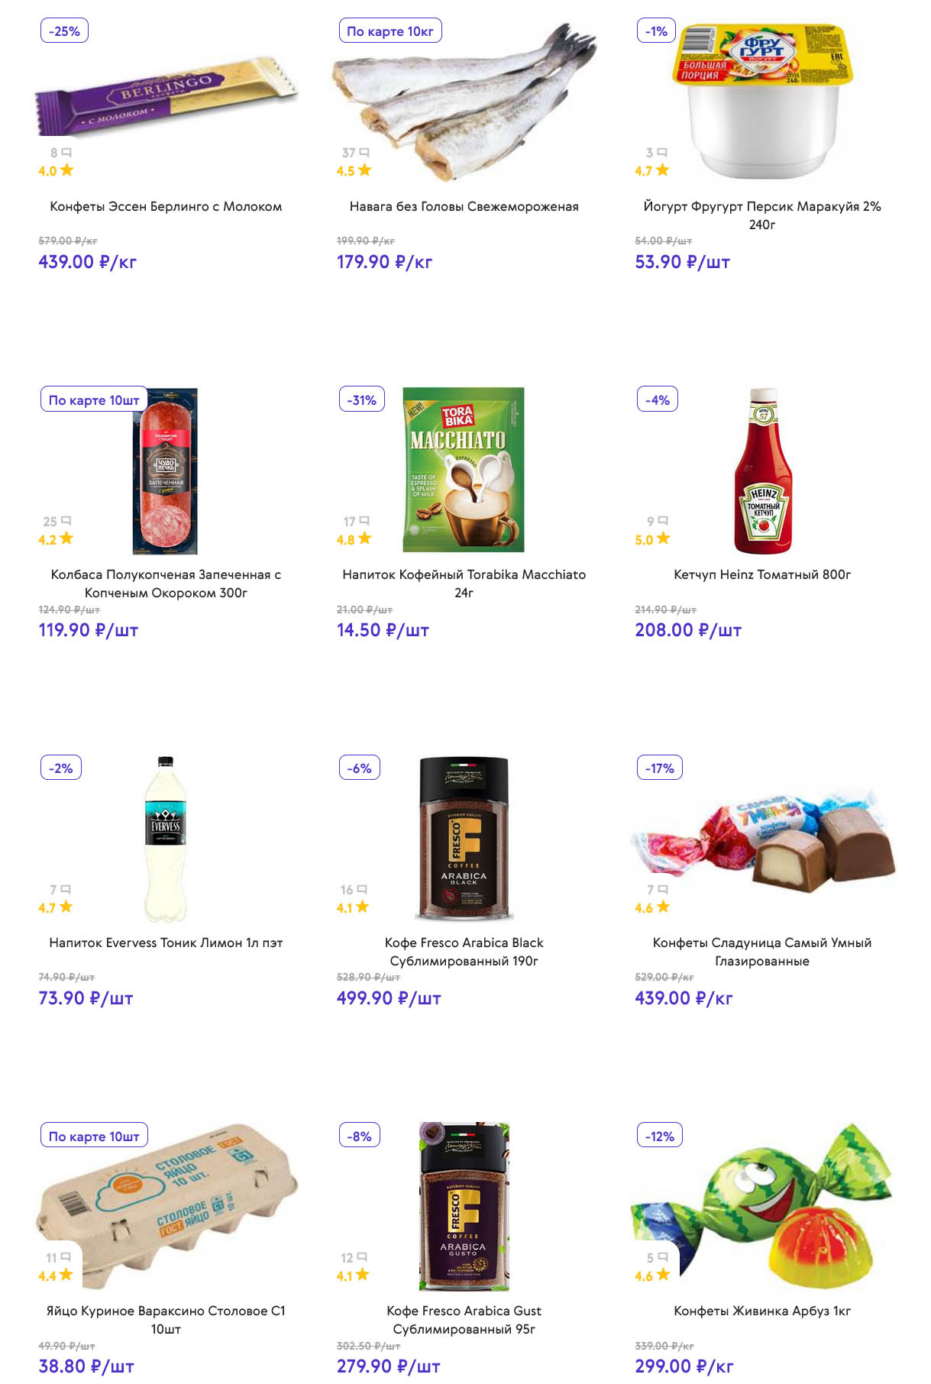Screen dimensions: 931x1384
Task: Open the Torabika Macchiato package image
Action: pos(464,470)
